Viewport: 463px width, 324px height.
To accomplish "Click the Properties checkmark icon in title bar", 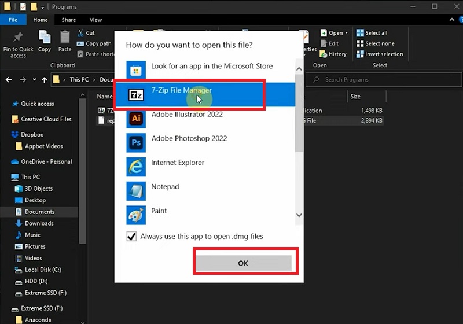I will pyautogui.click(x=23, y=6).
